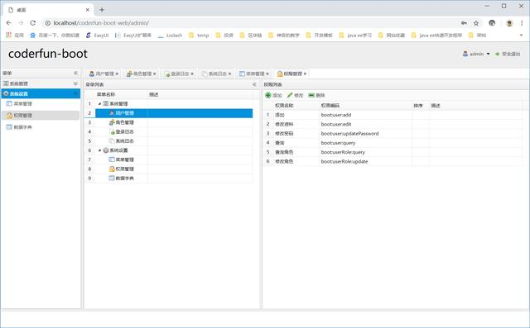Collapse the 系统设置 tree node arrow
Image resolution: width=530 pixels, height=328 pixels.
click(99, 150)
